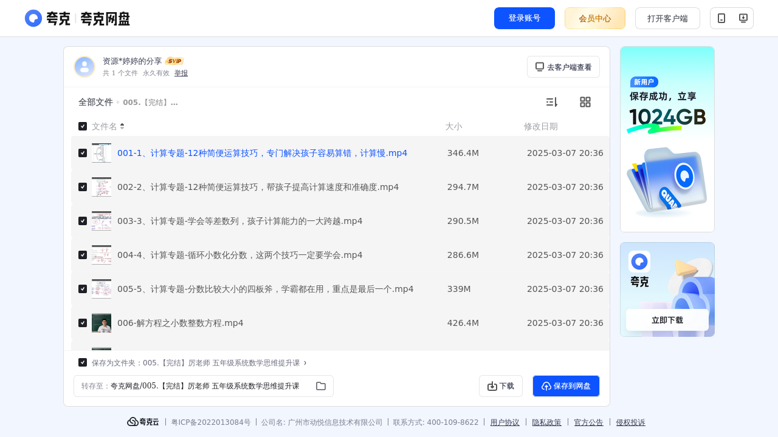Click the Quark logo icon
778x437 pixels.
[33, 18]
